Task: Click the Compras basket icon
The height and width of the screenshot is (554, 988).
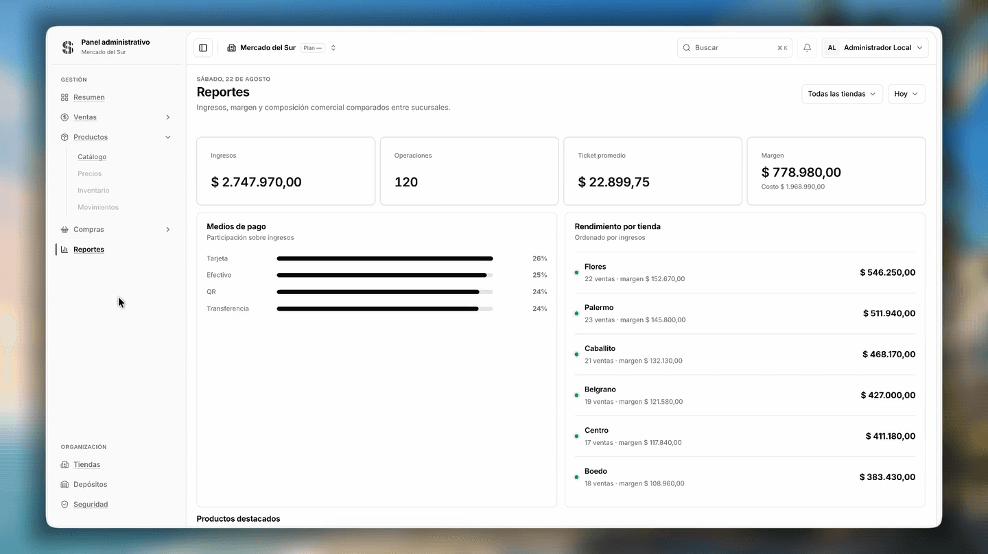Action: 64,230
